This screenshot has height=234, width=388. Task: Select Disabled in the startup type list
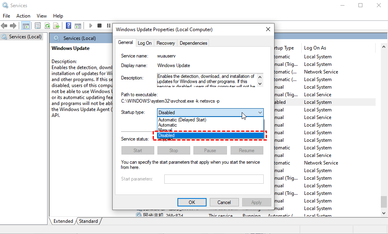pyautogui.click(x=210, y=135)
